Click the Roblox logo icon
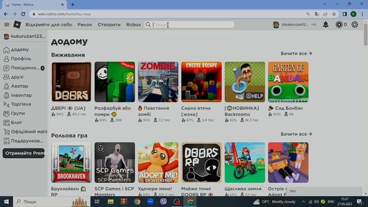 click(17, 24)
